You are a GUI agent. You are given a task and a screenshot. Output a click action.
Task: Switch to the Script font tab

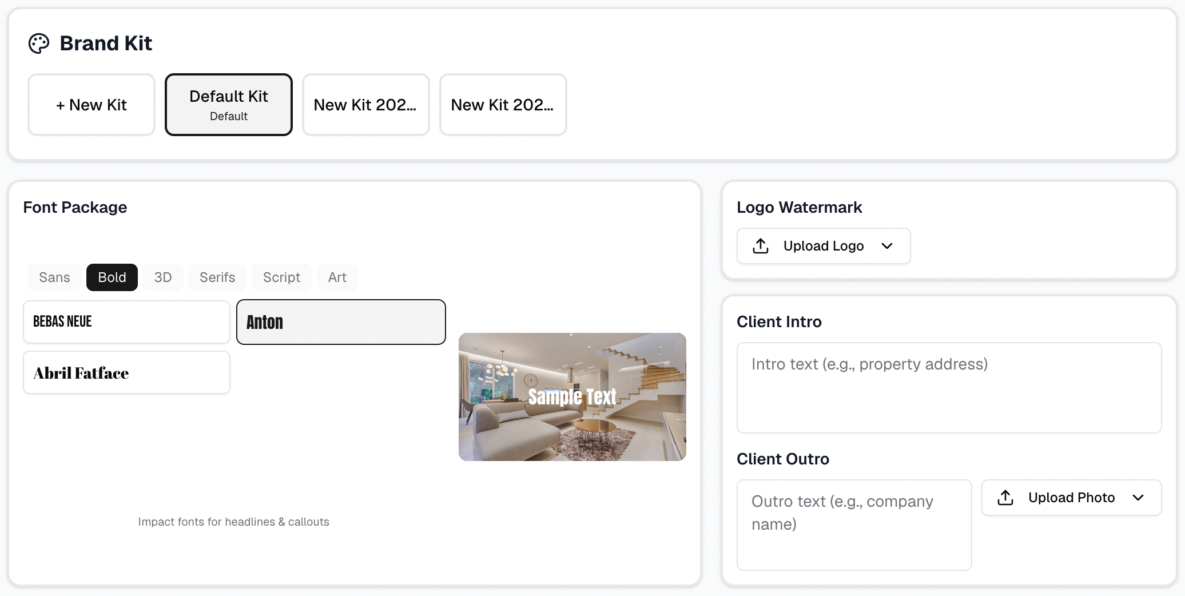(x=281, y=277)
